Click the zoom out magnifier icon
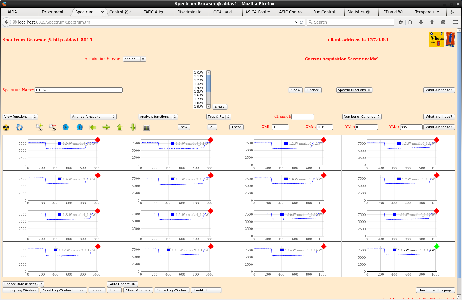Image resolution: width=462 pixels, height=300 pixels. pos(52,127)
